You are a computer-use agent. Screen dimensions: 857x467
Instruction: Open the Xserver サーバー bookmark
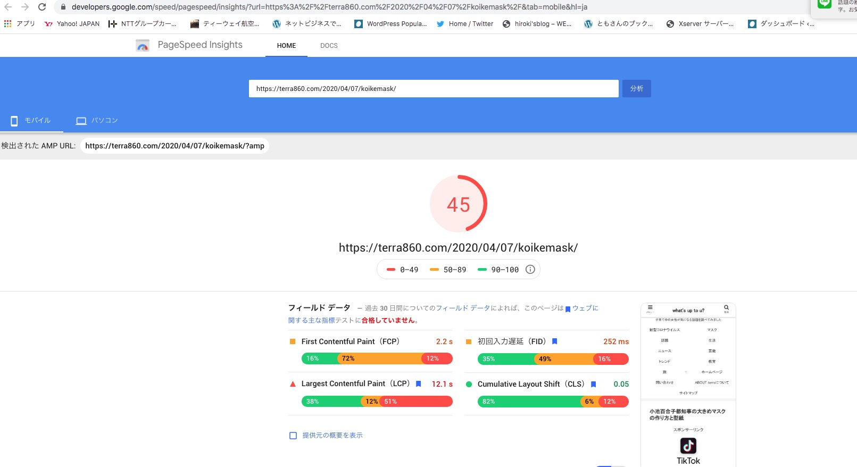pyautogui.click(x=700, y=24)
